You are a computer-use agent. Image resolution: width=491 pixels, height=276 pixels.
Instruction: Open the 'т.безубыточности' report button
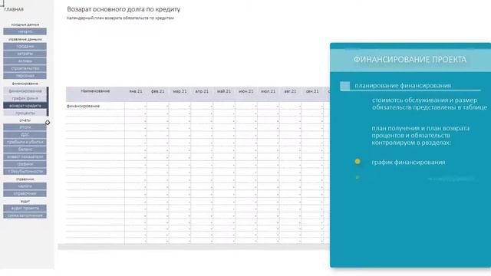point(25,171)
